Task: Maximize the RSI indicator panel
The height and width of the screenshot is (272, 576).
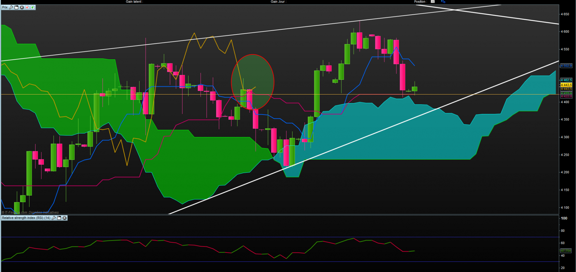Action: (59, 218)
